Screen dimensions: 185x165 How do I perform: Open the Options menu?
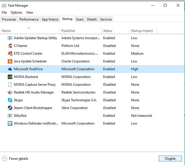click(x=16, y=12)
